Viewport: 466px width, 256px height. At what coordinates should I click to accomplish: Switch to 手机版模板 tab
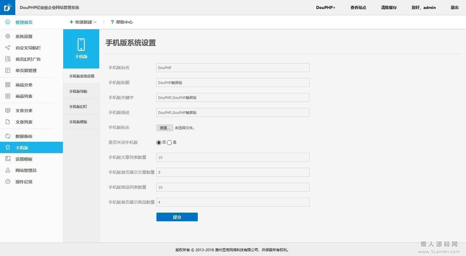click(78, 122)
